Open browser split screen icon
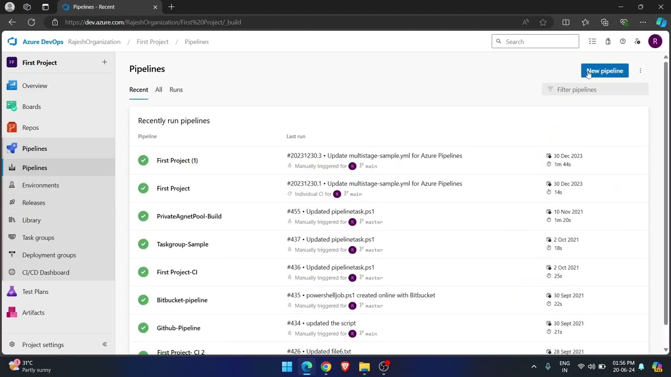Image resolution: width=671 pixels, height=377 pixels. [566, 22]
